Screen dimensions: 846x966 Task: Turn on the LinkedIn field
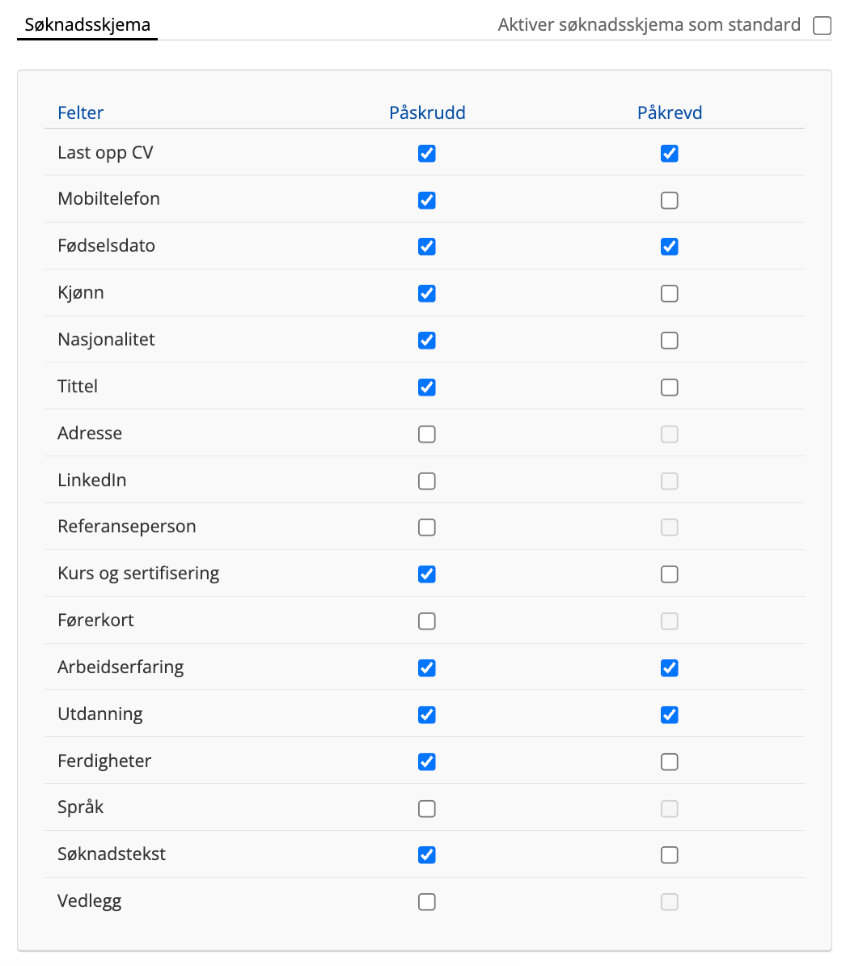pos(427,481)
